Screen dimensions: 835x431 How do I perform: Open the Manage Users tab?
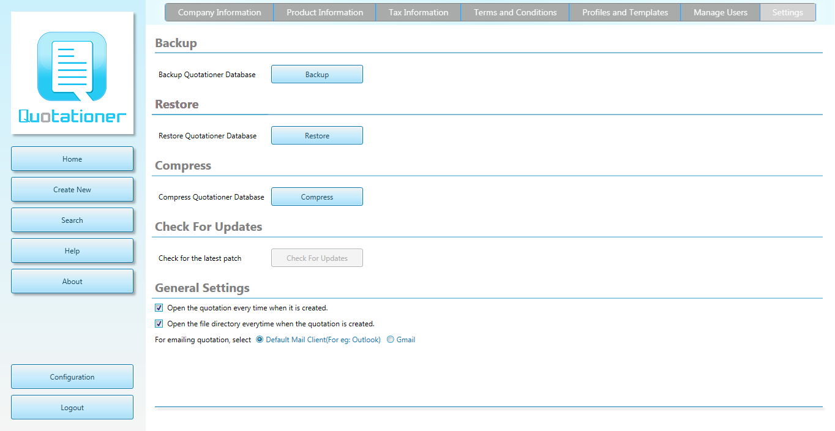coord(720,12)
